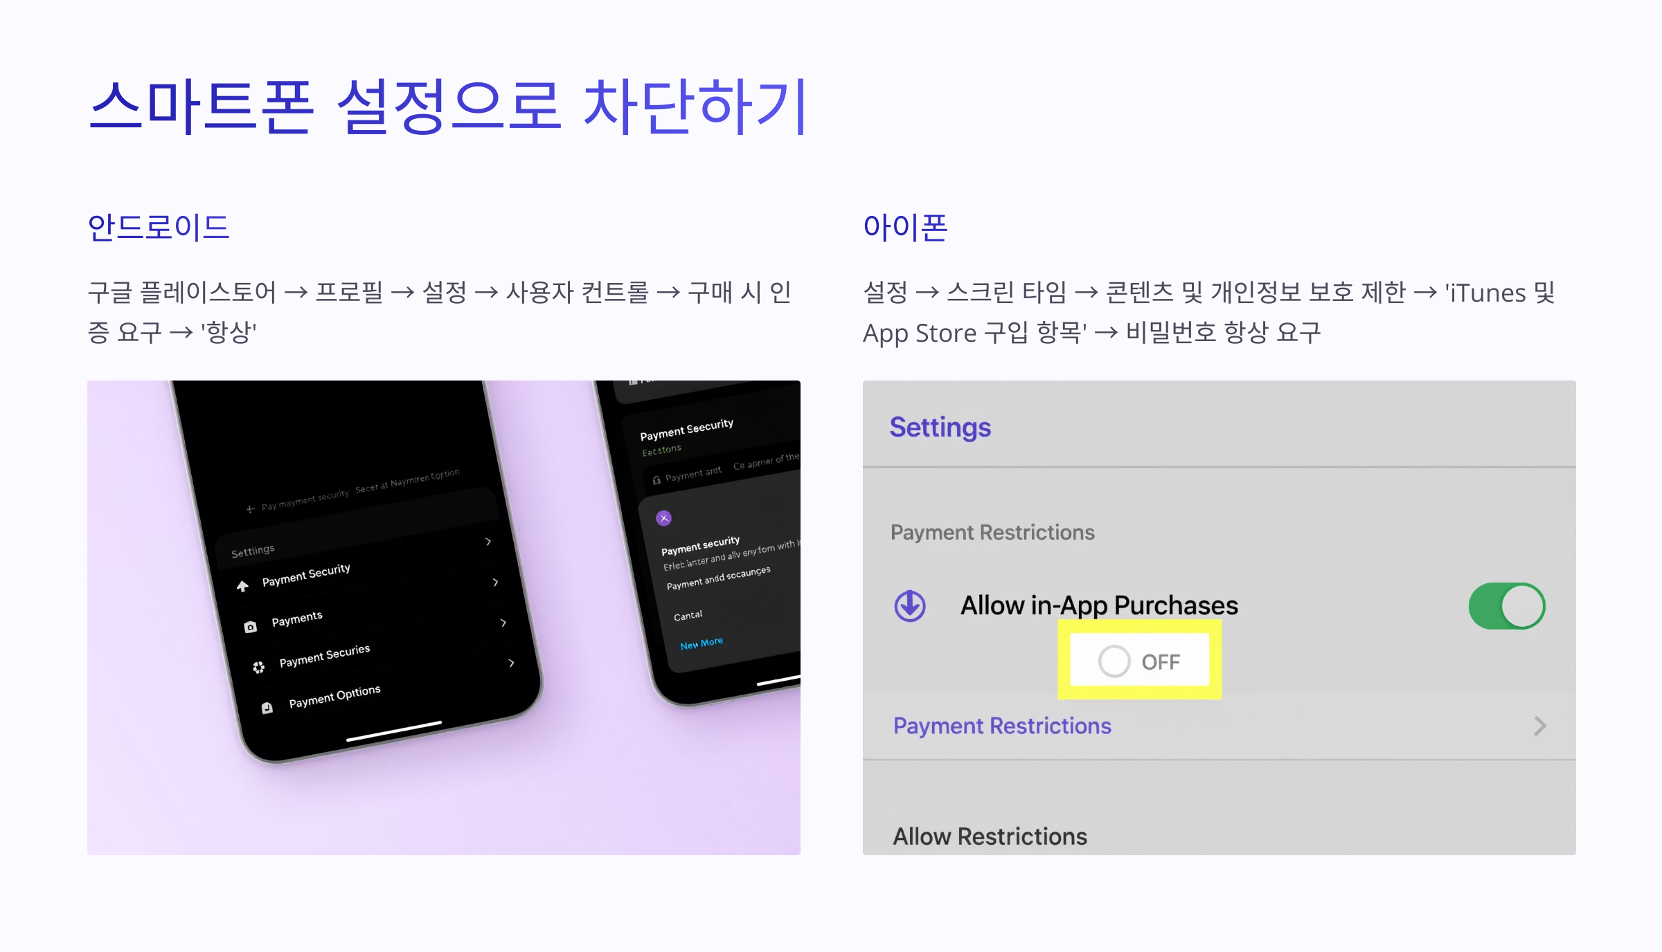Select the Payment Securies menu entry
Screen dimensions: 1662x952
click(x=324, y=656)
